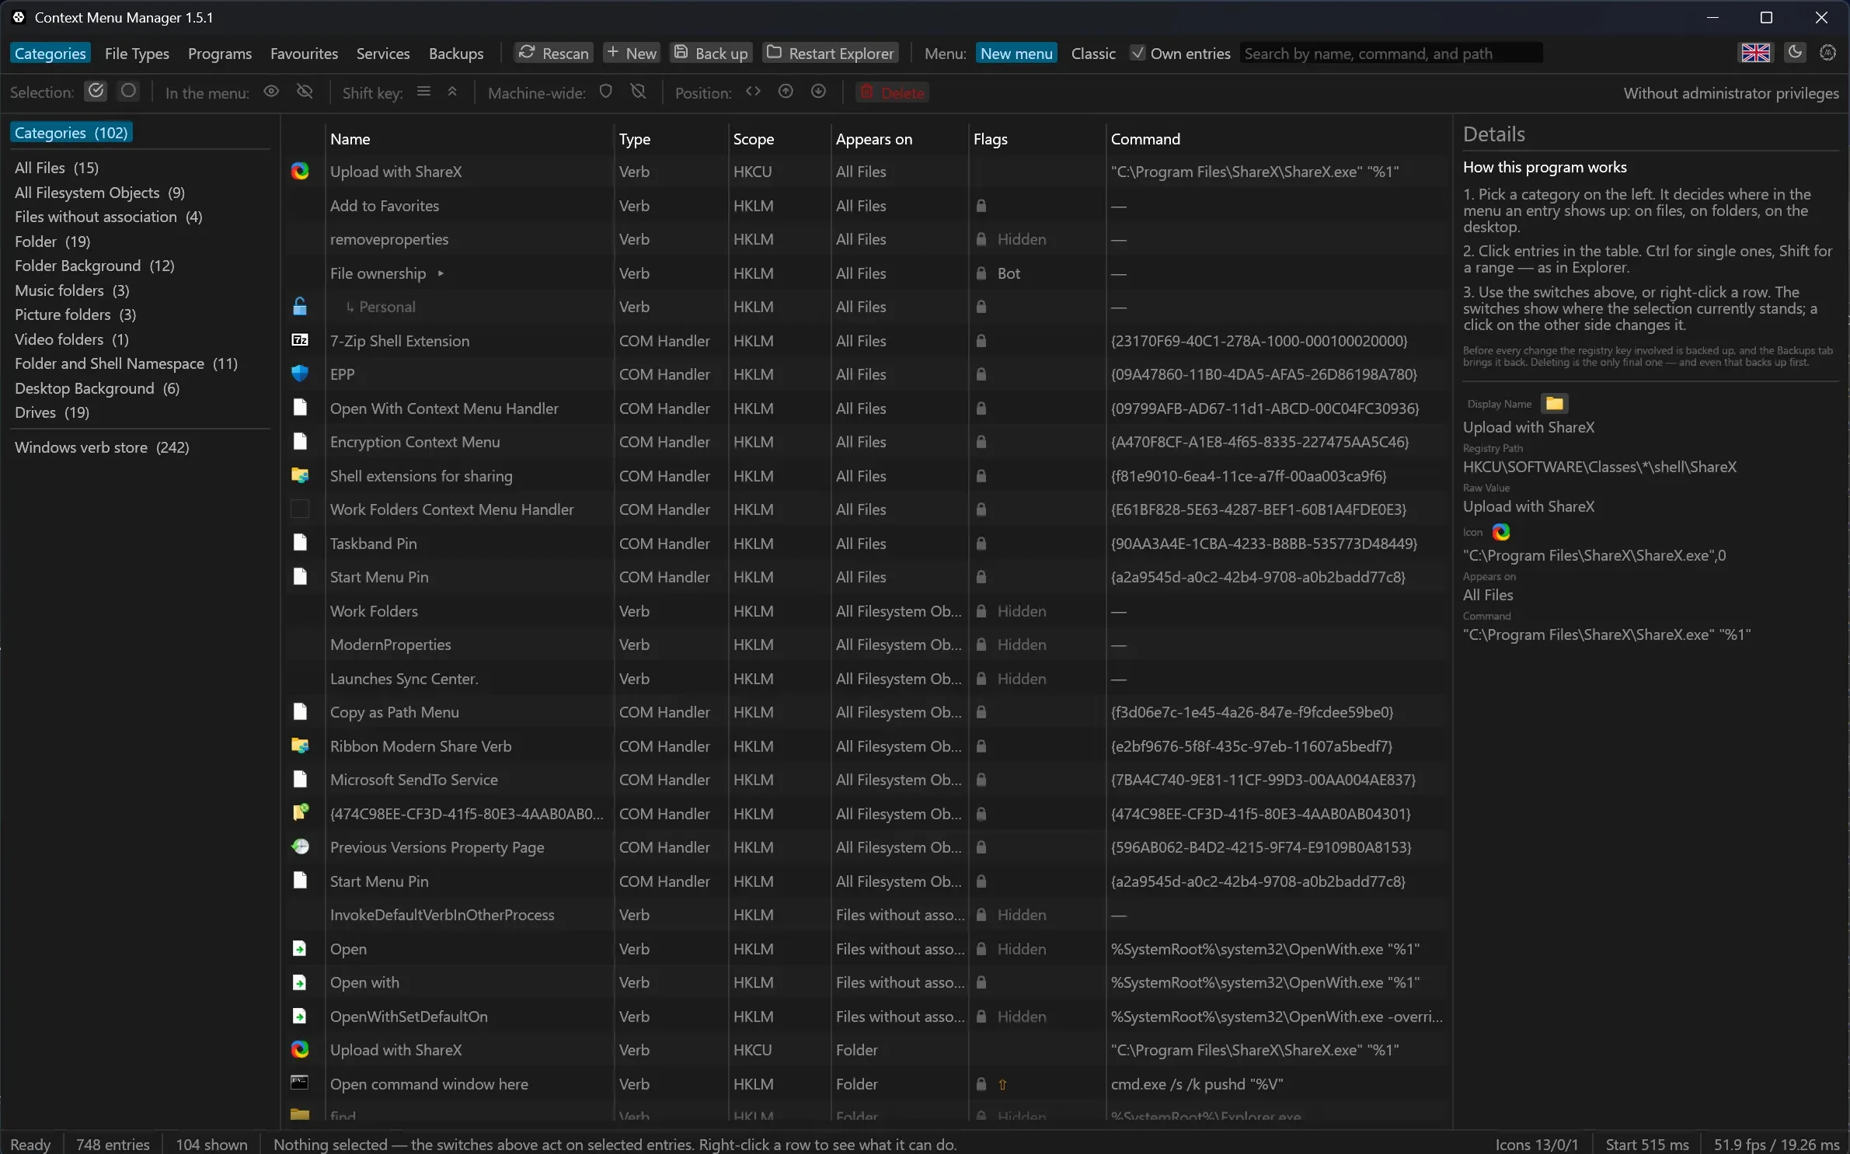Click the folder icon beside Display Name
The image size is (1850, 1154).
click(x=1554, y=403)
